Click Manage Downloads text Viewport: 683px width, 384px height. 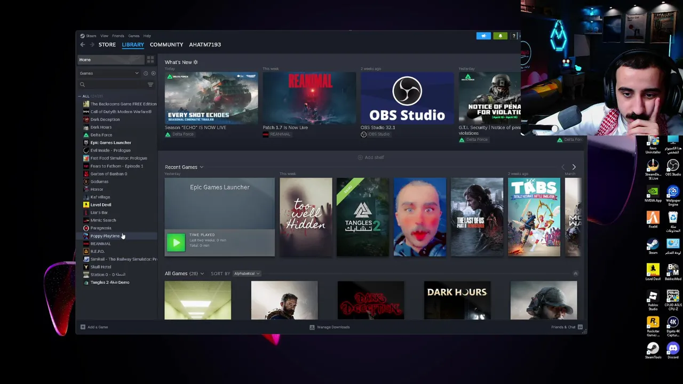pos(333,327)
